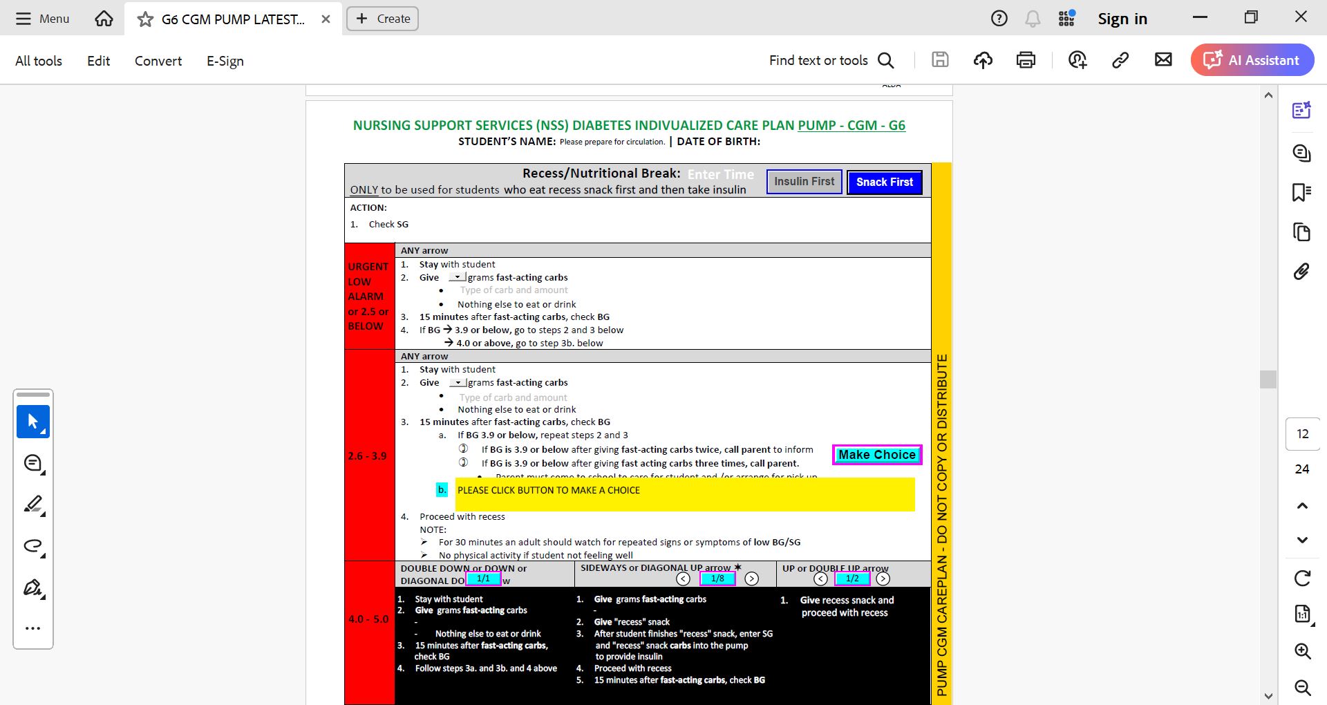Click the Save file icon

pyautogui.click(x=940, y=60)
